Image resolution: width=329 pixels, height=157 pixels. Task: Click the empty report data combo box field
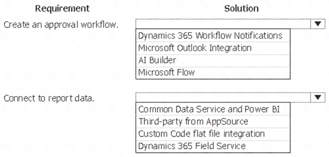coord(223,97)
